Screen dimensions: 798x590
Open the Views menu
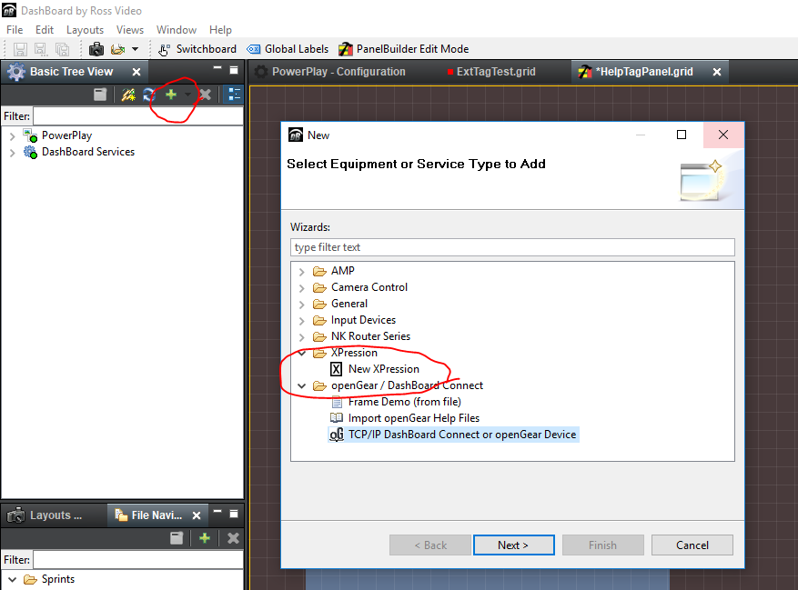coord(130,30)
